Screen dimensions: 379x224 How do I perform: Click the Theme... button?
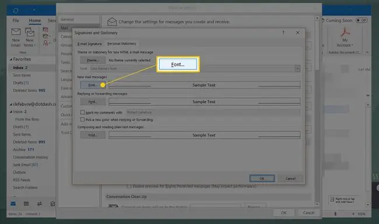point(93,61)
